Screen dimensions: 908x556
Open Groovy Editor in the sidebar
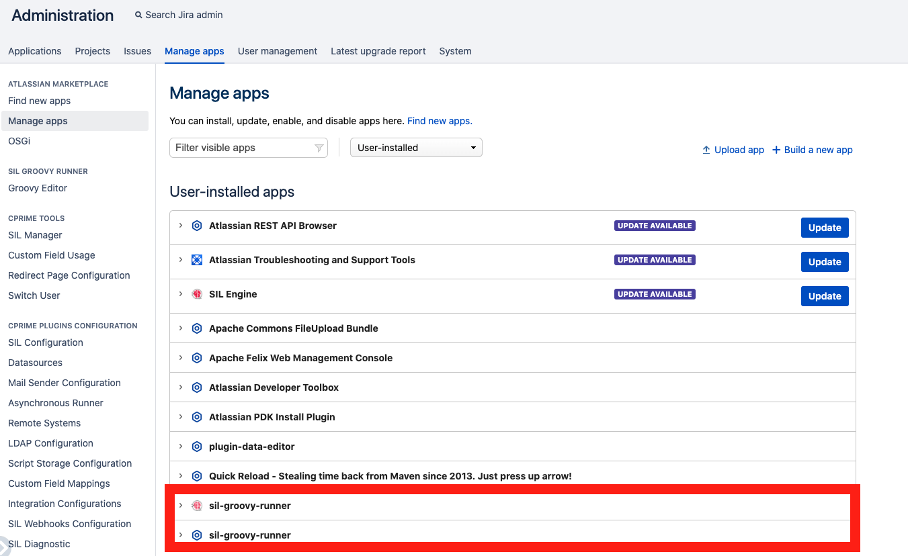(x=38, y=188)
